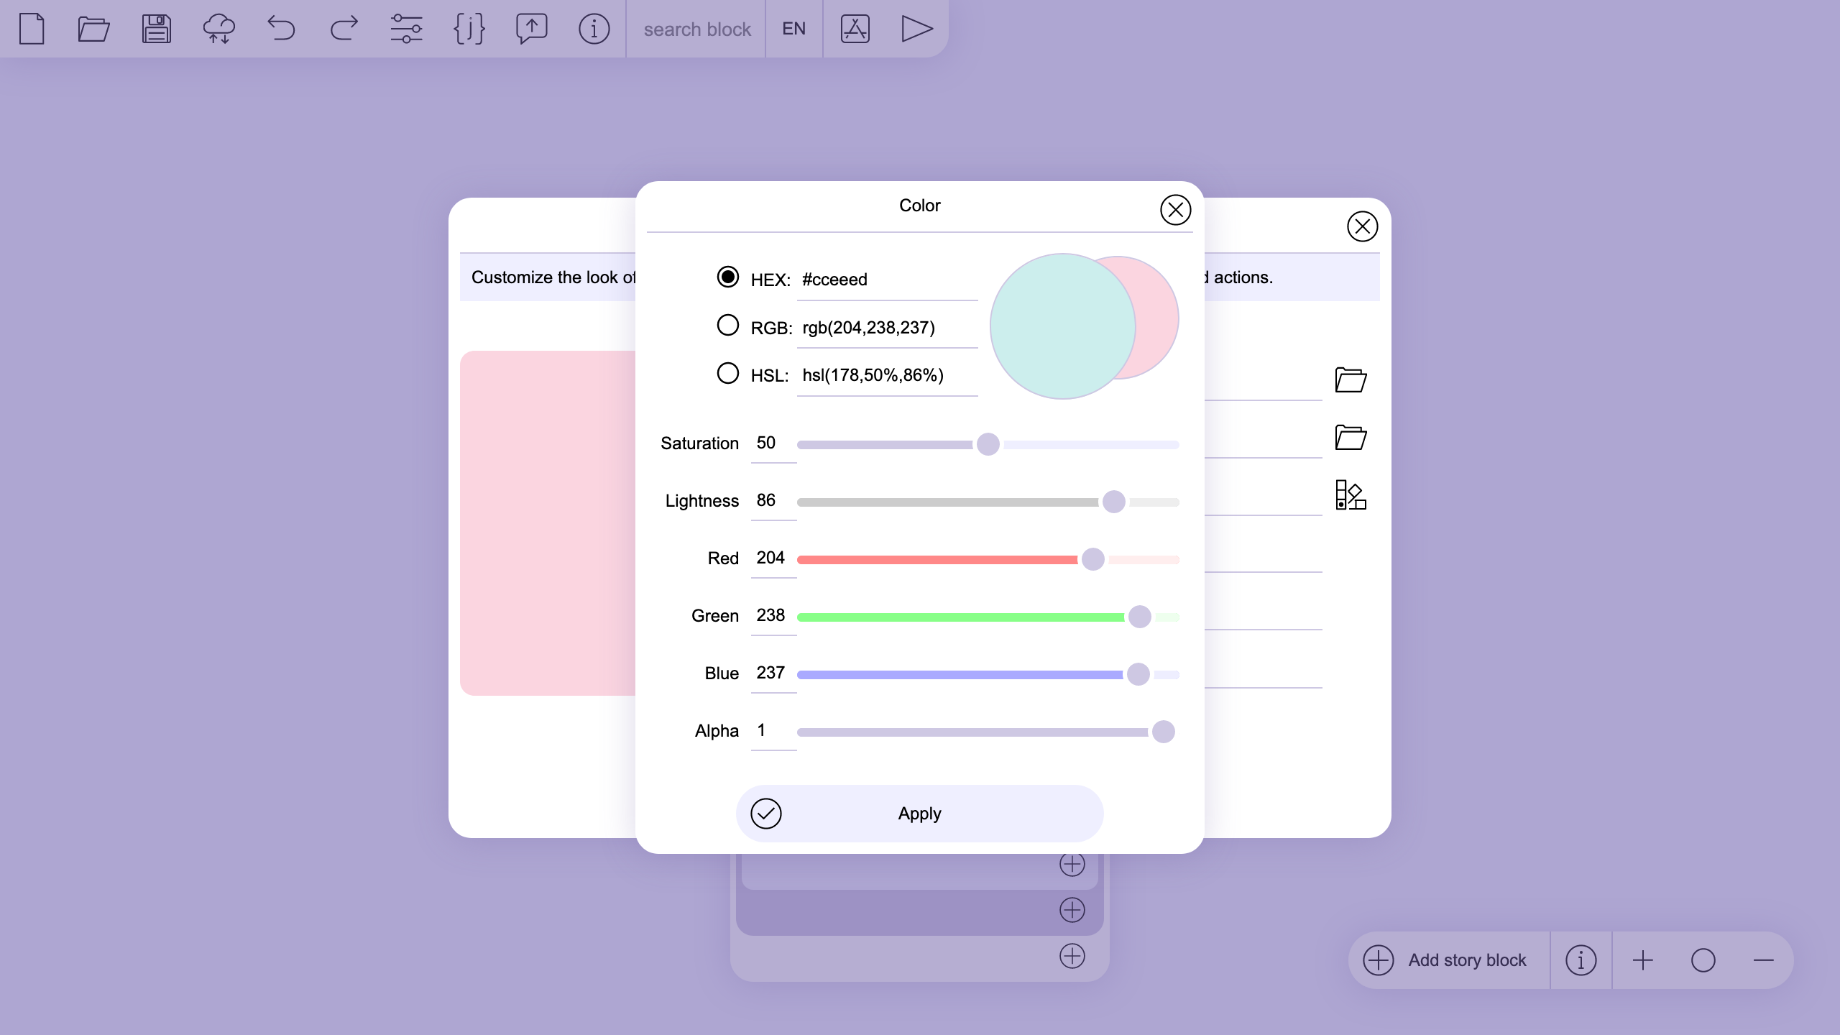Screen dimensions: 1840x1035
Task: Select the HSL radio button
Action: [x=727, y=373]
